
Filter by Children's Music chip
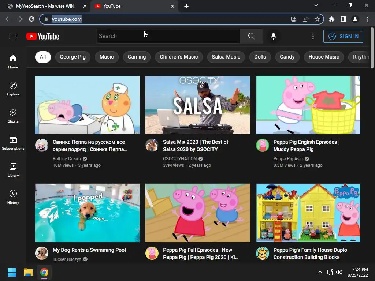[x=179, y=57]
